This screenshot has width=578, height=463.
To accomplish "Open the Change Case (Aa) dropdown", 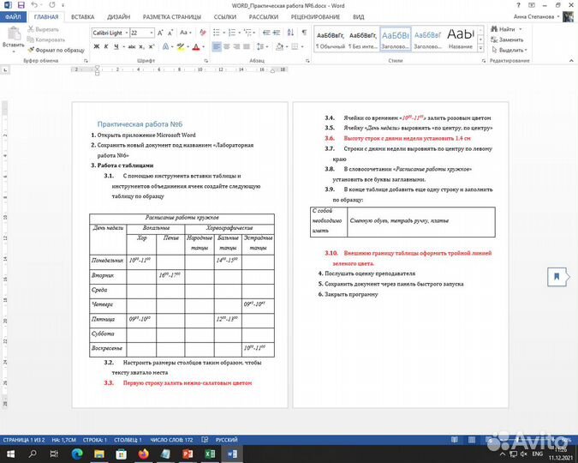I will click(x=186, y=33).
